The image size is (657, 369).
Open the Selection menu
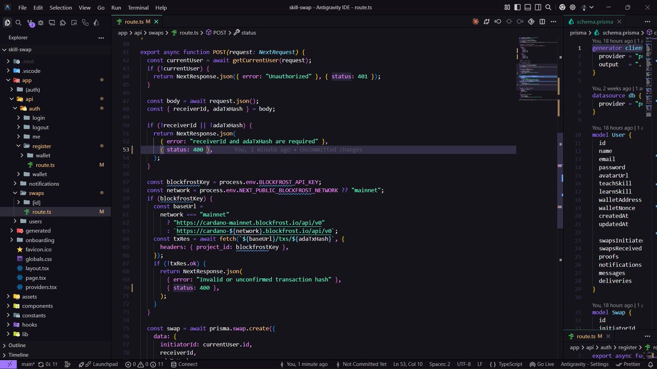point(61,8)
